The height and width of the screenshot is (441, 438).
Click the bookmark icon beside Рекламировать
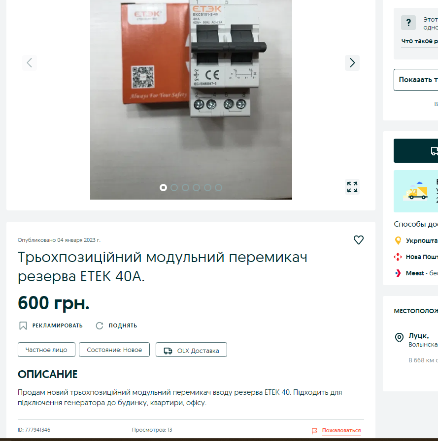tap(23, 325)
